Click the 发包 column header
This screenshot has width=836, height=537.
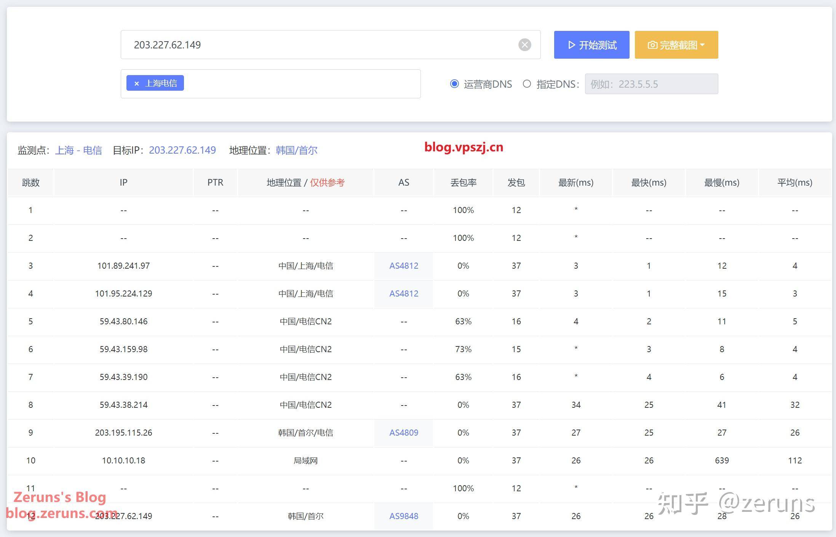[x=516, y=183]
